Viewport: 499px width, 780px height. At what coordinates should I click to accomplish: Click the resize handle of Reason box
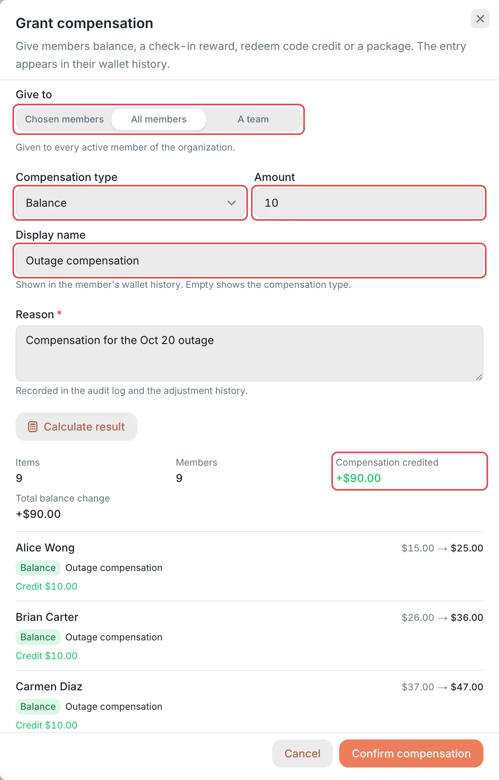(x=479, y=377)
